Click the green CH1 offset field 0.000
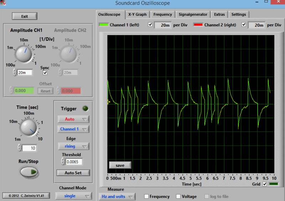 [x=24, y=91]
